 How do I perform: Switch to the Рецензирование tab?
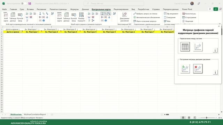coord(121,9)
